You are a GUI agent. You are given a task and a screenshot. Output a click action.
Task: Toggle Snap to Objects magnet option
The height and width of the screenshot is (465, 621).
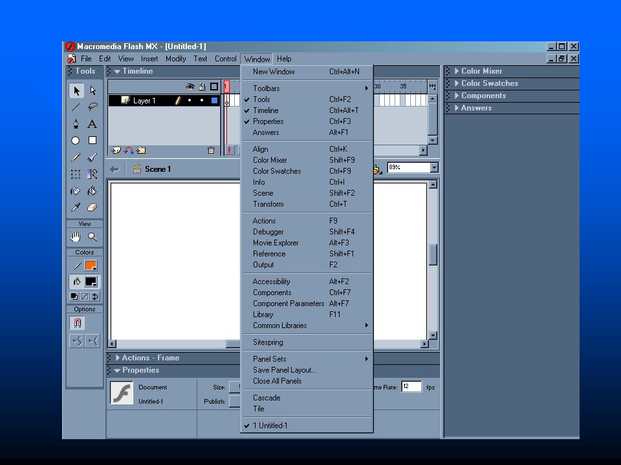[77, 323]
